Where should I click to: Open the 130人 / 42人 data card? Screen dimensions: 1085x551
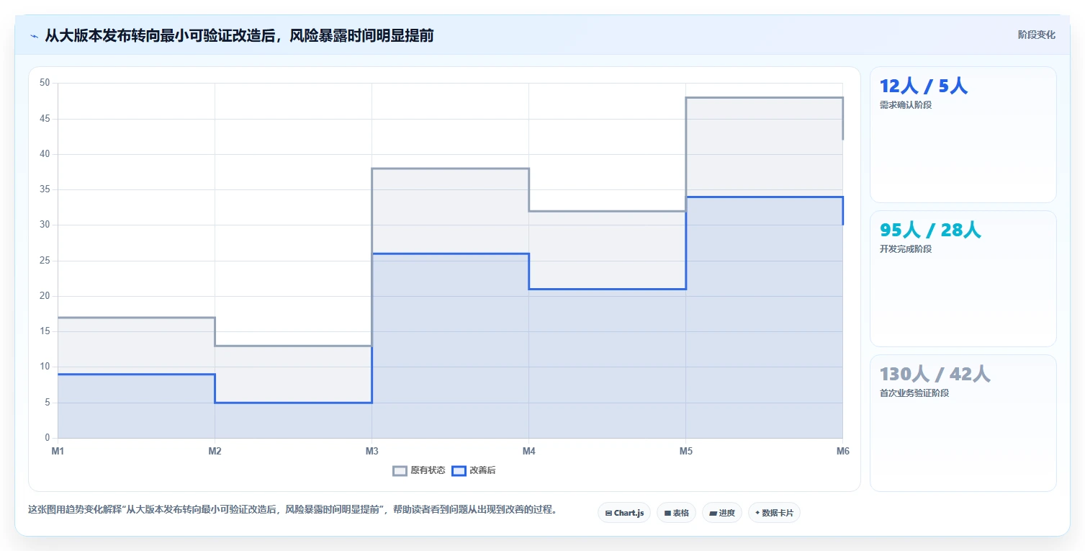click(963, 423)
